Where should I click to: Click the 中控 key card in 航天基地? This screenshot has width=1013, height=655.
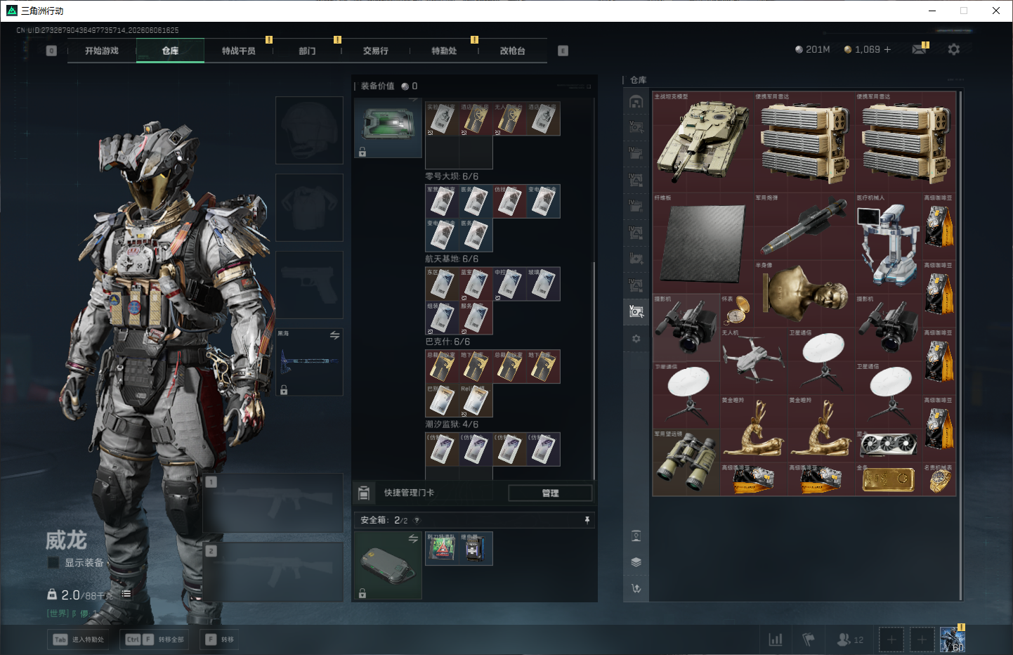point(509,284)
